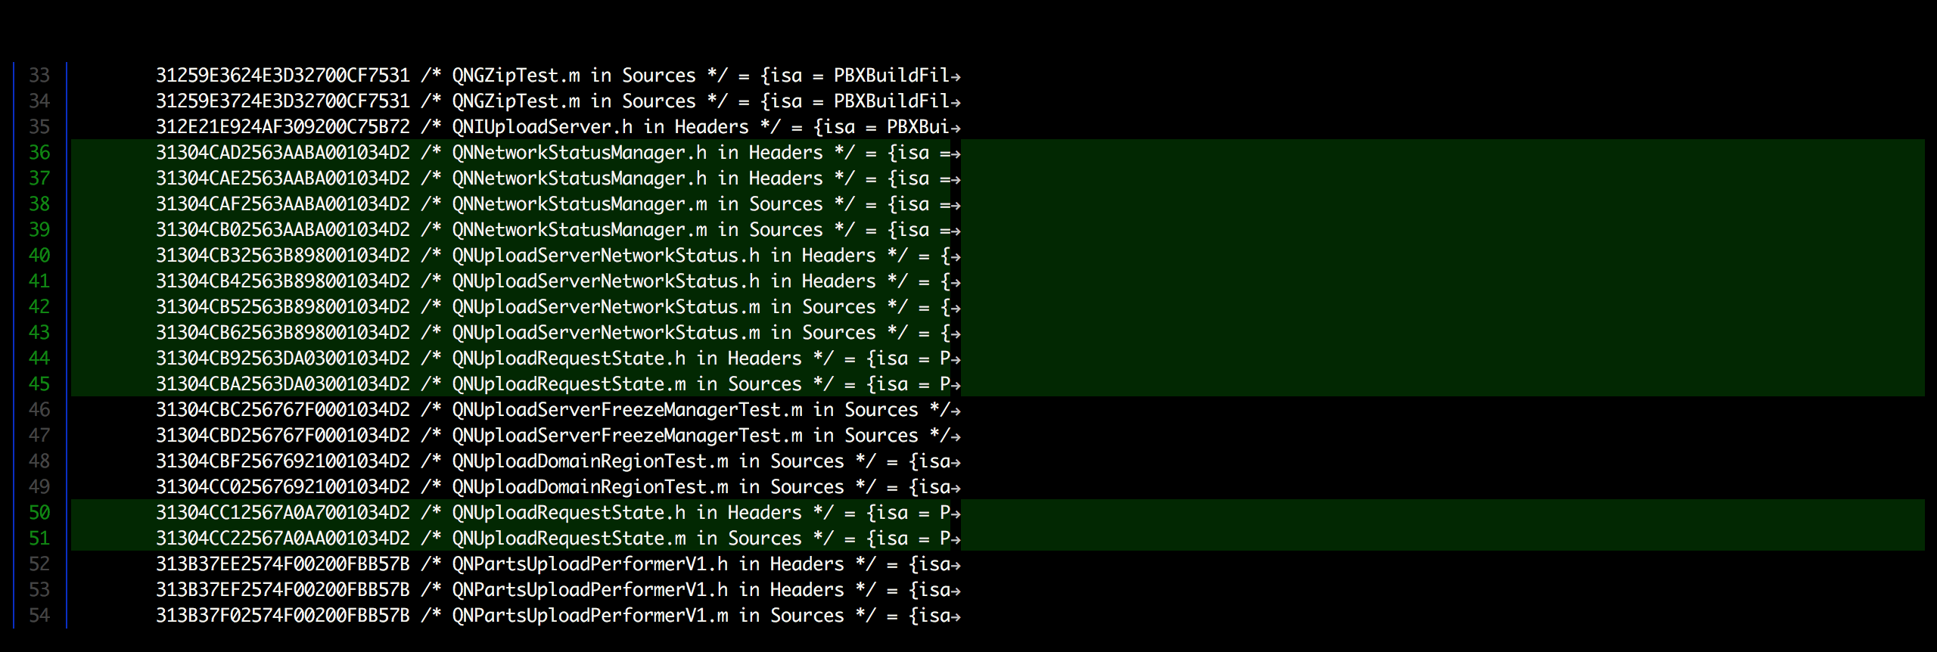Click QNUploadServerFreezeManagerTest.m on line 47

pos(627,436)
